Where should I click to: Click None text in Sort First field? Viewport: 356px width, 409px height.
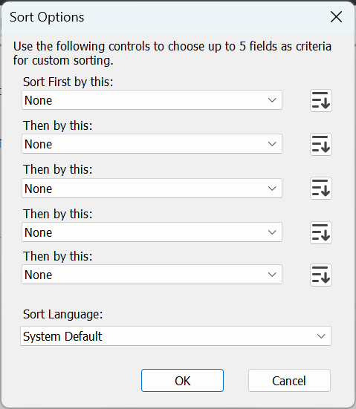click(x=39, y=100)
